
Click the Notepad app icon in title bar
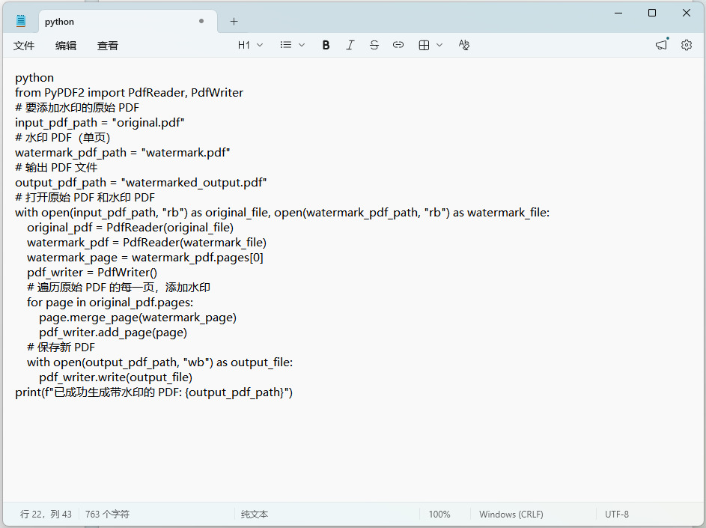tap(21, 21)
